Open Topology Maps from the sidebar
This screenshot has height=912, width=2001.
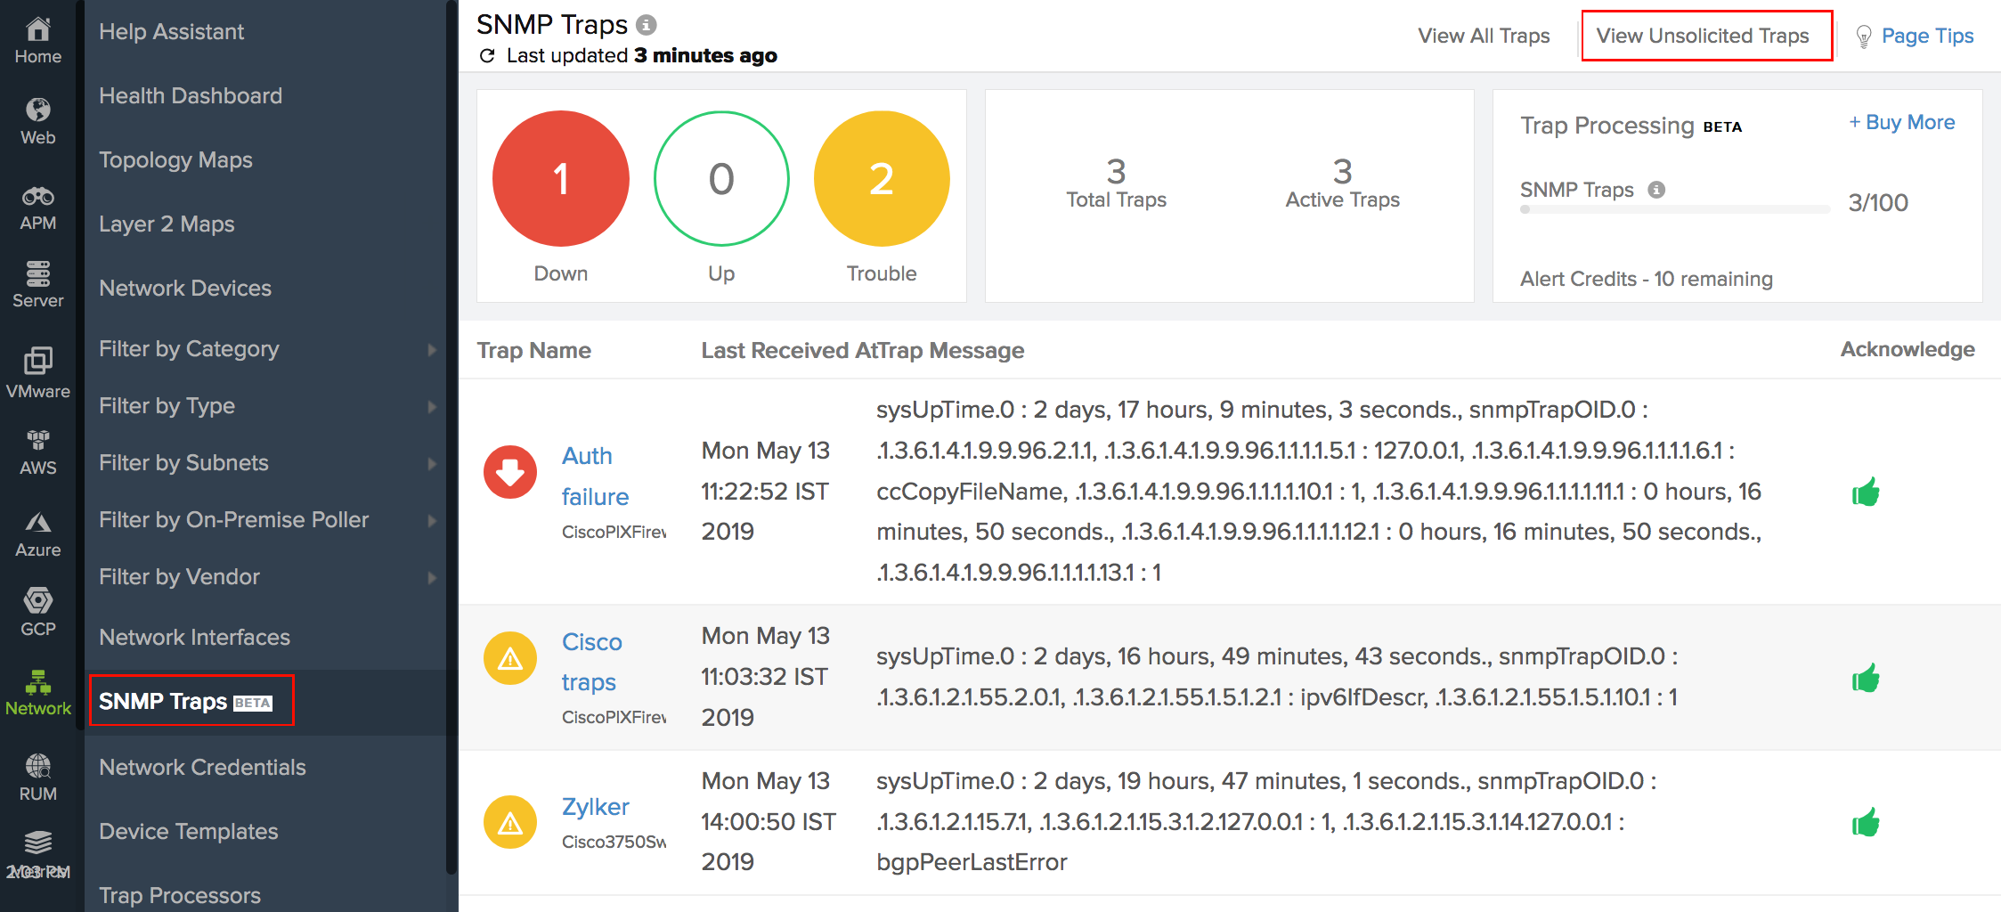(175, 160)
